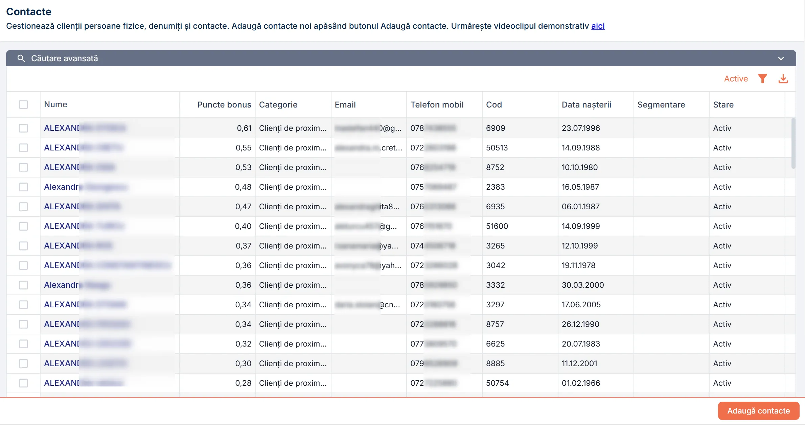This screenshot has height=425, width=805.
Task: Click email cell in row 50513
Action: [x=368, y=148]
